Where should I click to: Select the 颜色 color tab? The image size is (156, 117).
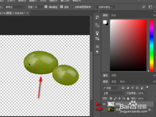click(105, 15)
